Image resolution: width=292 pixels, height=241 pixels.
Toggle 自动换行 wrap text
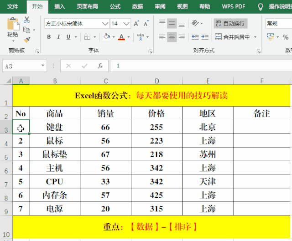pyautogui.click(x=230, y=23)
